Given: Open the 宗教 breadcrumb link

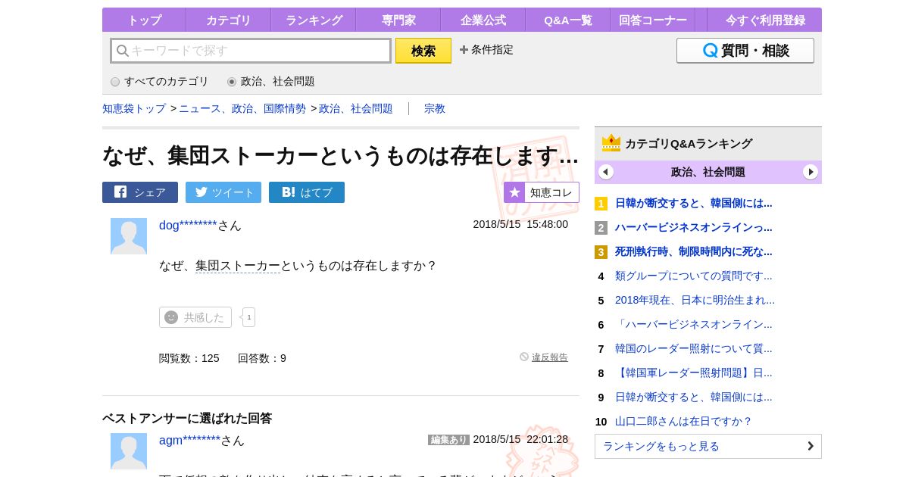Looking at the screenshot, I should (x=435, y=108).
